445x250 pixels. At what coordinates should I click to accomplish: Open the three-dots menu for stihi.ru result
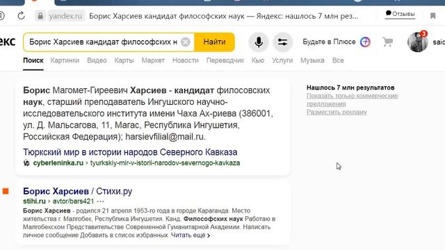pos(100,201)
